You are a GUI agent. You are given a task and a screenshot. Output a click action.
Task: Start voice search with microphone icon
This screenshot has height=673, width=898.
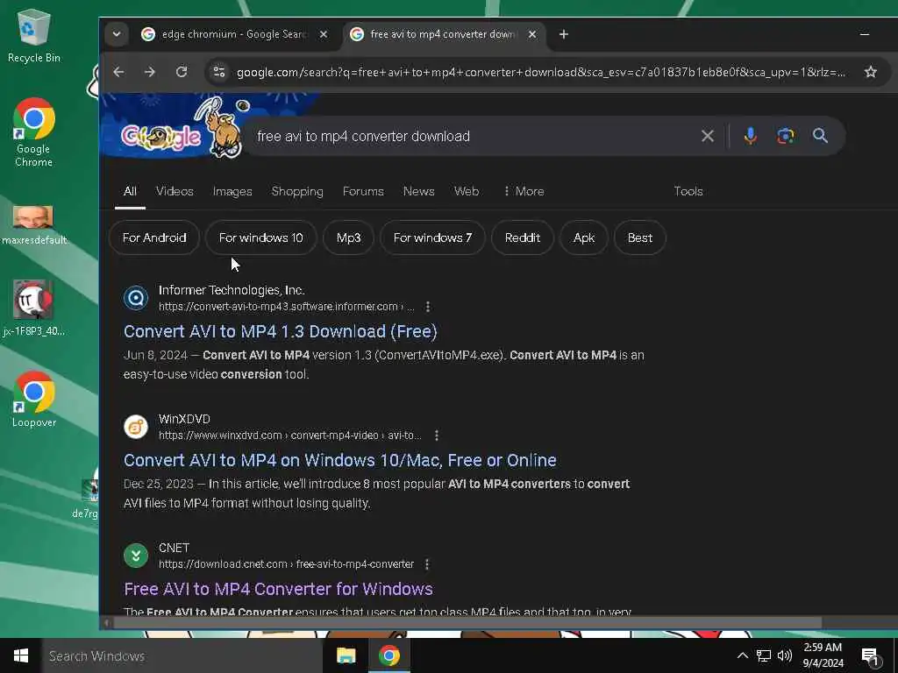(751, 136)
